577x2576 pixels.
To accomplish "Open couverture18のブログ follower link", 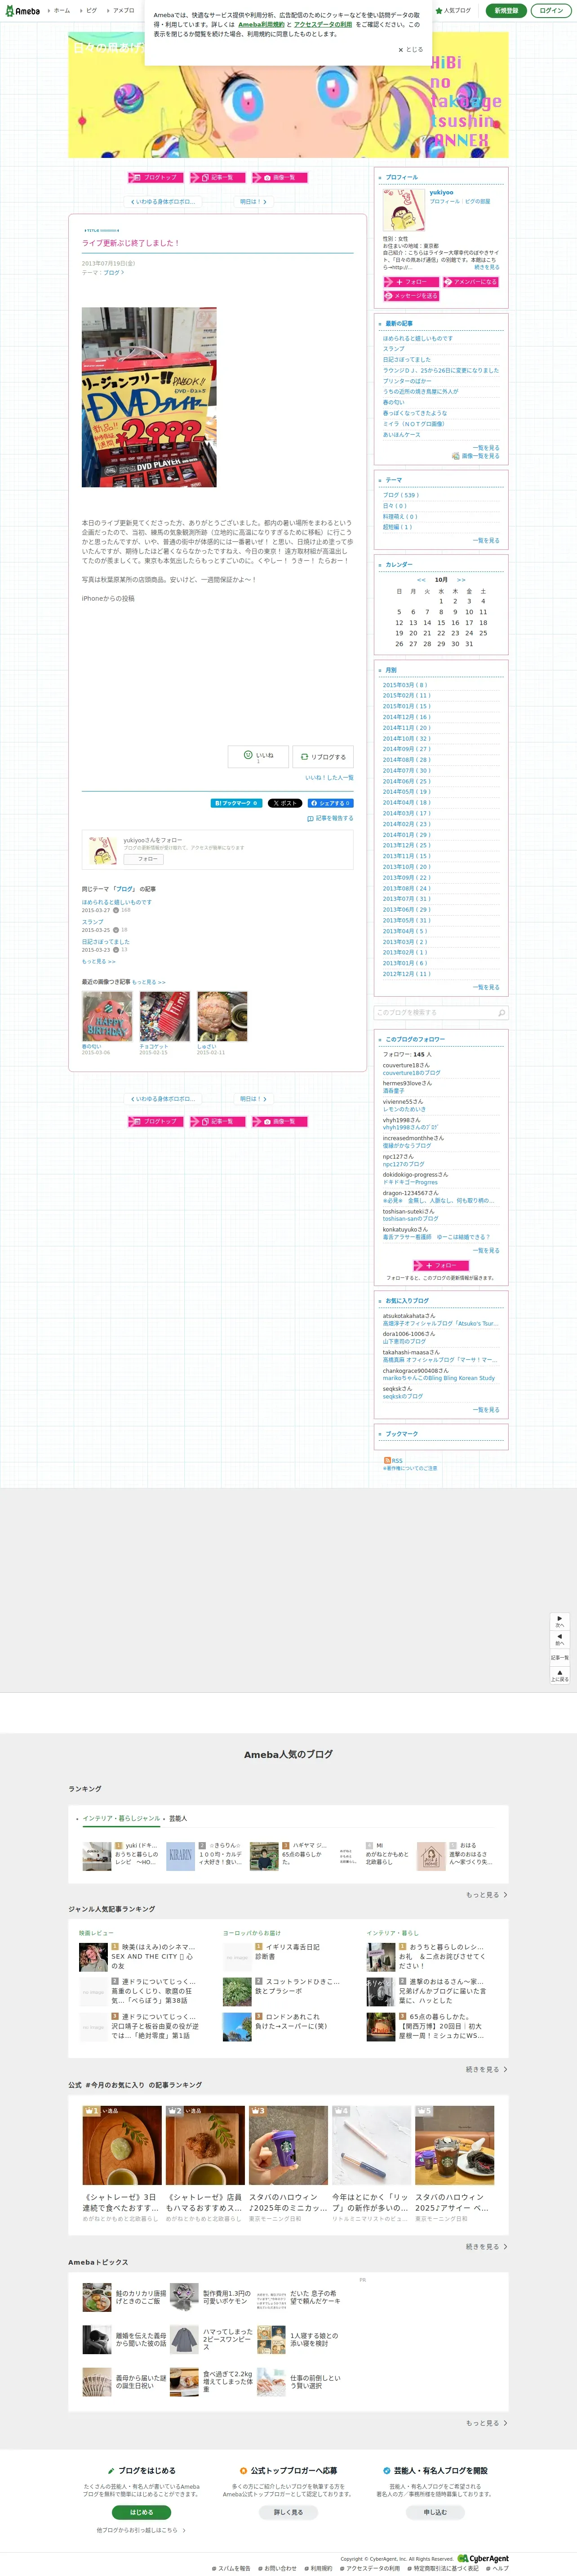I will point(411,1073).
